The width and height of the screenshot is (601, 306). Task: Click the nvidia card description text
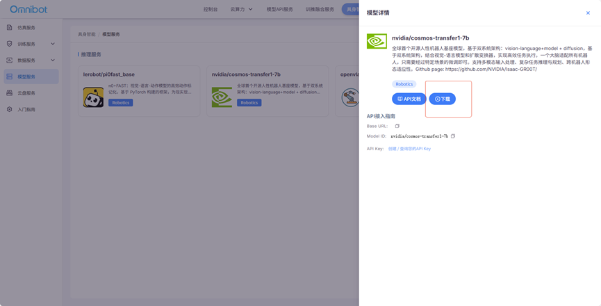[280, 89]
